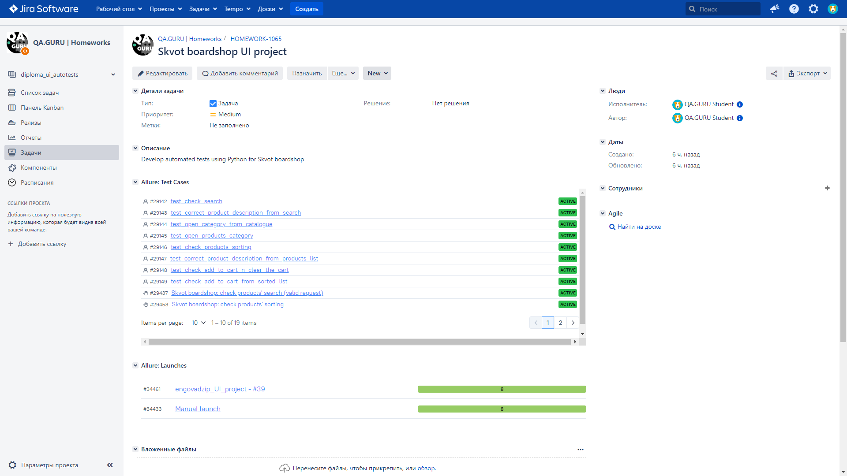Open the New status dropdown
847x476 pixels.
coord(377,74)
